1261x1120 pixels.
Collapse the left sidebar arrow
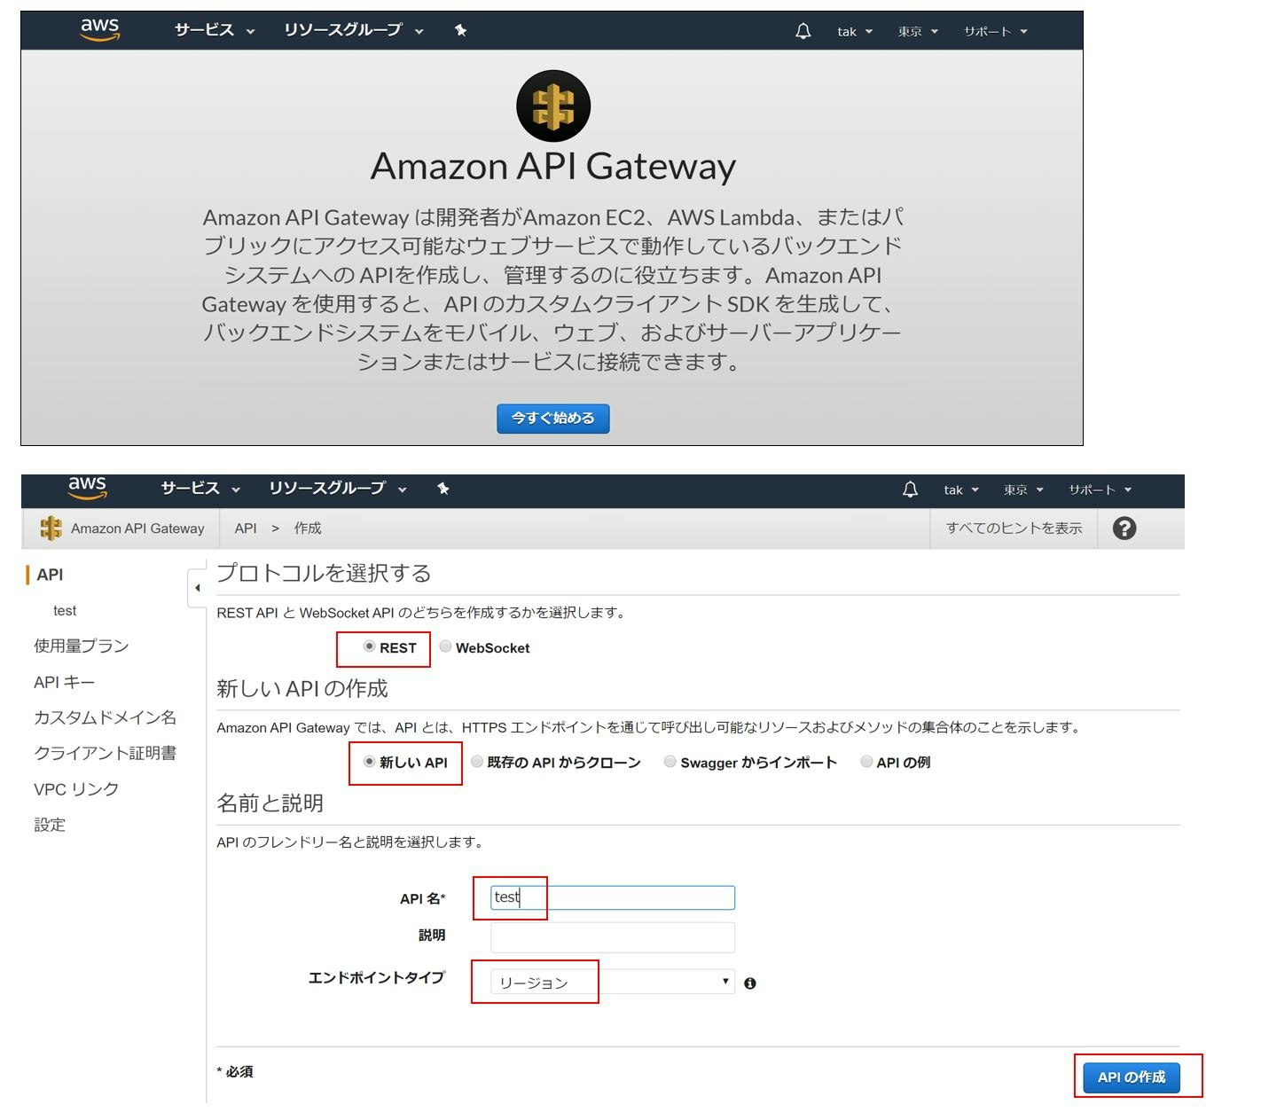(197, 587)
